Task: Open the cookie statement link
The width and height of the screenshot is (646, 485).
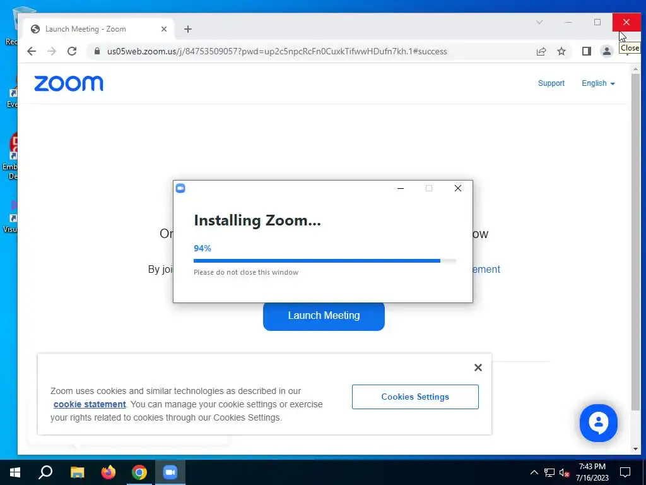Action: 90,404
